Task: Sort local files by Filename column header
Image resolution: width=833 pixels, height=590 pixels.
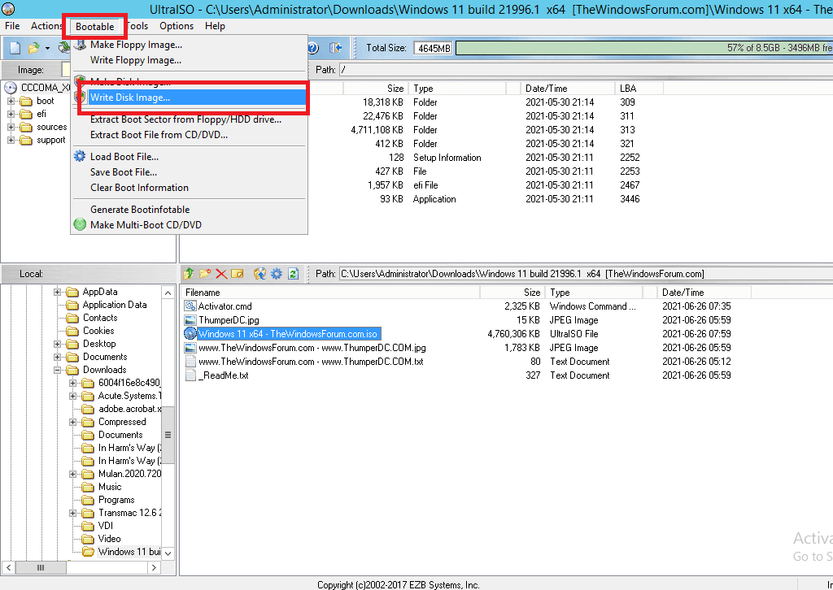Action: [x=330, y=293]
